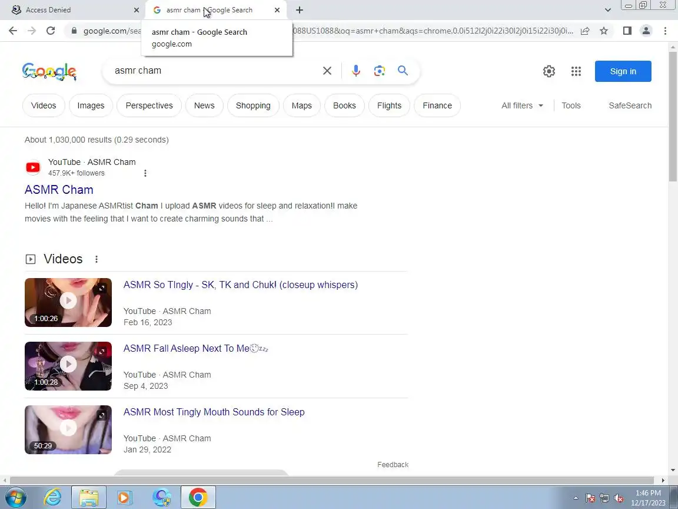Image resolution: width=678 pixels, height=509 pixels.
Task: Open the Google apps grid
Action: [x=576, y=71]
